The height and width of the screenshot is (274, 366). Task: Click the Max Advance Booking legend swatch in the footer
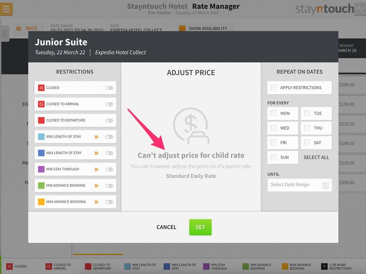click(285, 266)
